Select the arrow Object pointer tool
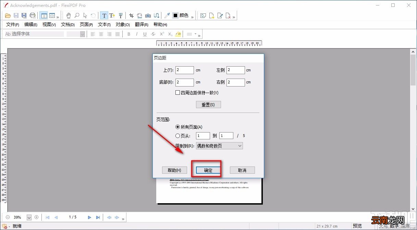The width and height of the screenshot is (417, 230). coord(85,15)
